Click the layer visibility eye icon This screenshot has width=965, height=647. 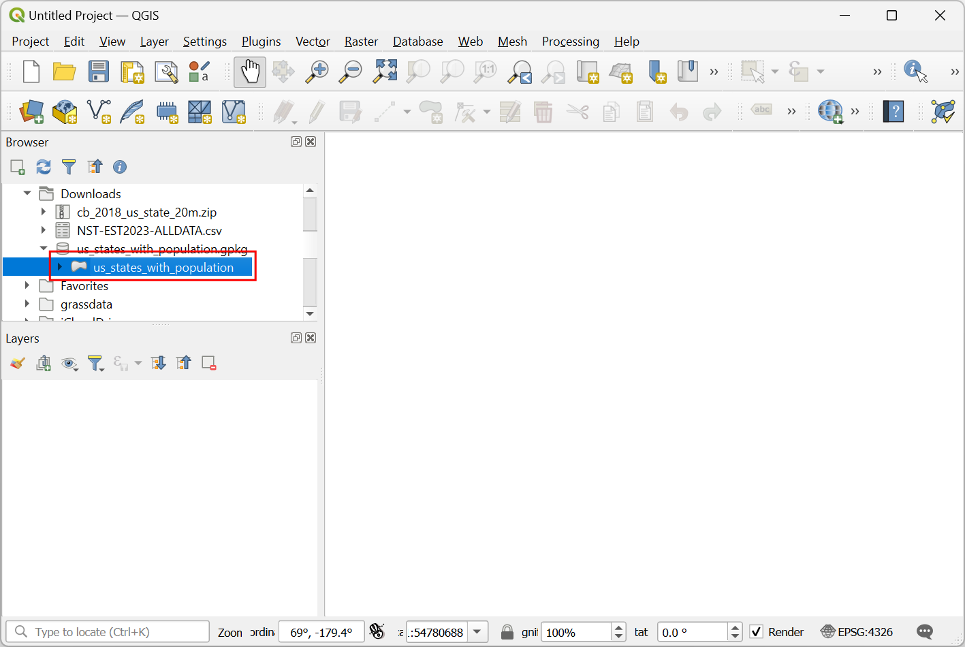click(69, 364)
